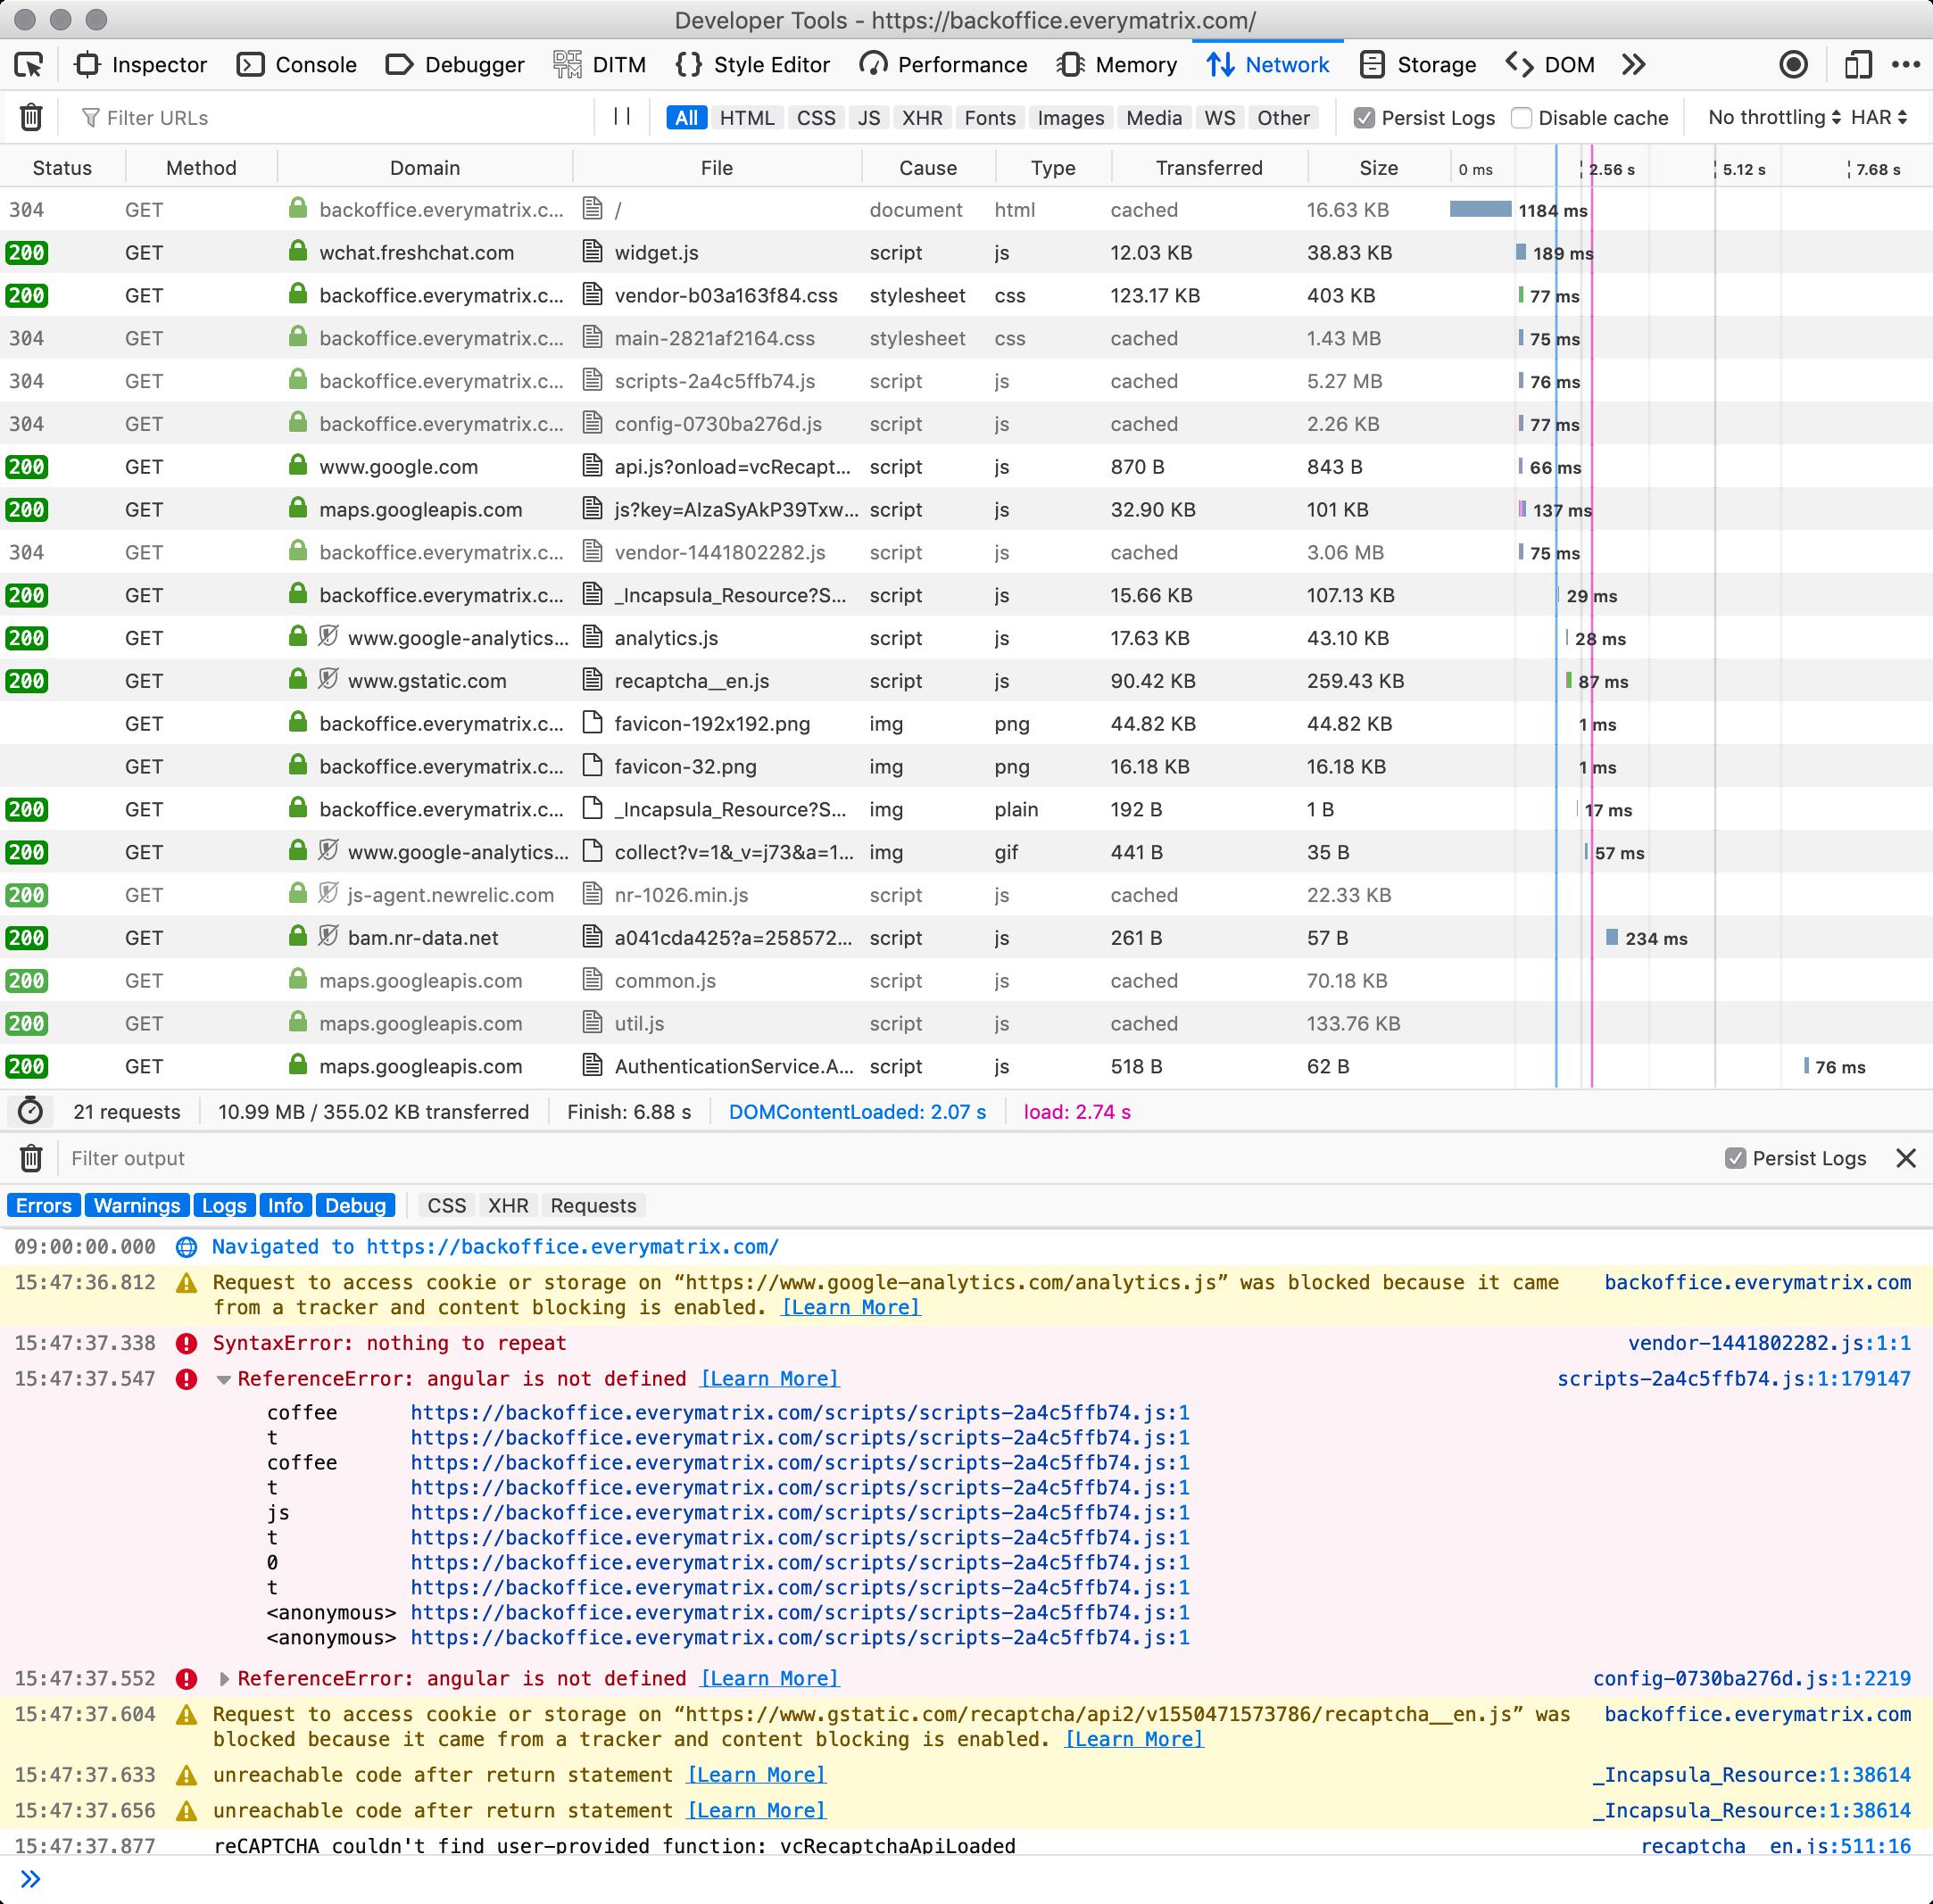This screenshot has height=1904, width=1933.
Task: Toggle Persist Logs in console output
Action: pyautogui.click(x=1735, y=1158)
